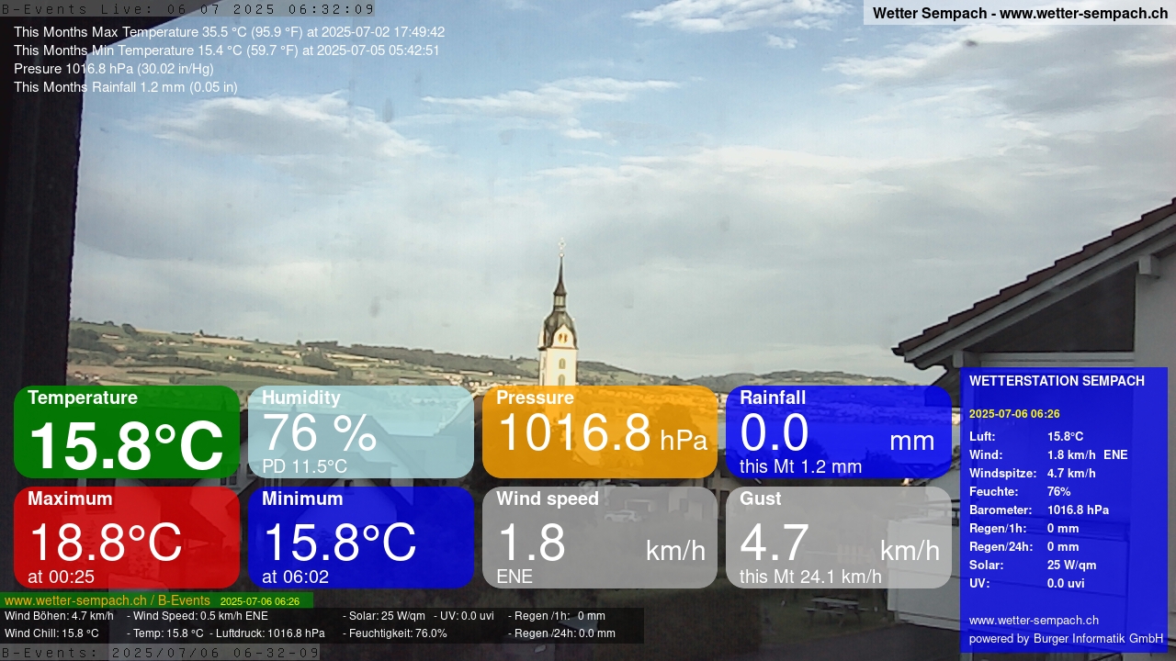Screen dimensions: 1176x661
Task: Click 'at 00:25' under Maximum
Action: pos(61,577)
